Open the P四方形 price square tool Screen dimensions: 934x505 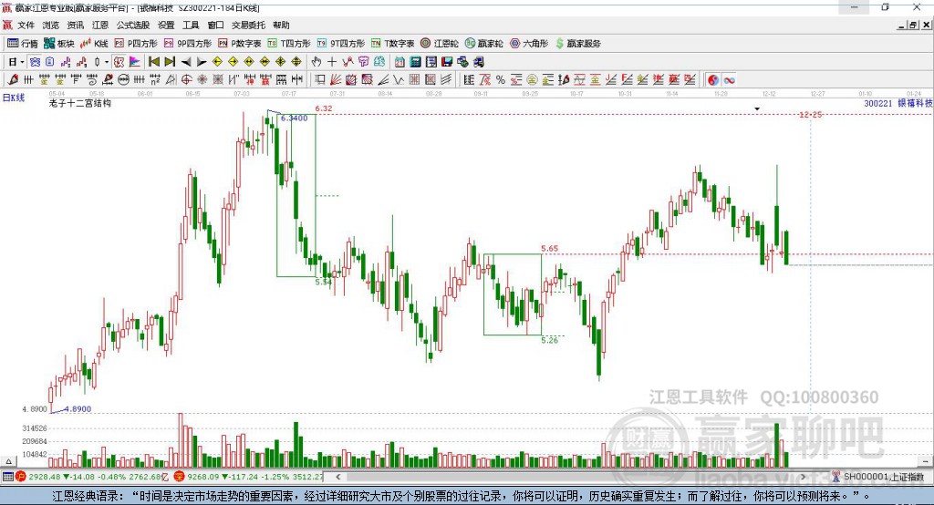coord(136,44)
